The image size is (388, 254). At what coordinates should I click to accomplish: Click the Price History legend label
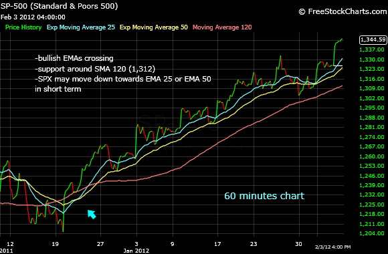point(23,27)
